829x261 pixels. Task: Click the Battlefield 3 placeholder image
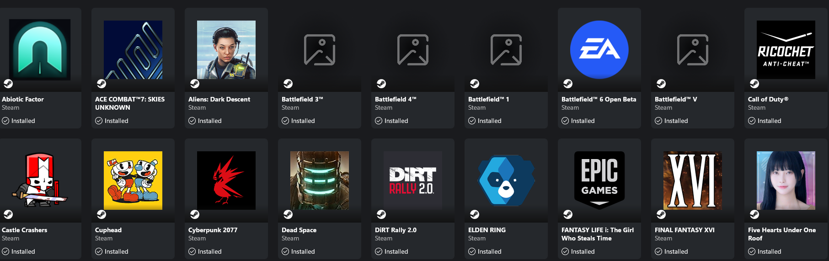(x=320, y=50)
